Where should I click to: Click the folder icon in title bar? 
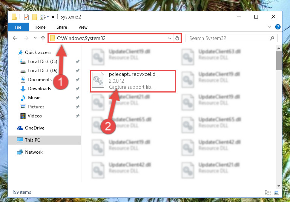(x=14, y=17)
